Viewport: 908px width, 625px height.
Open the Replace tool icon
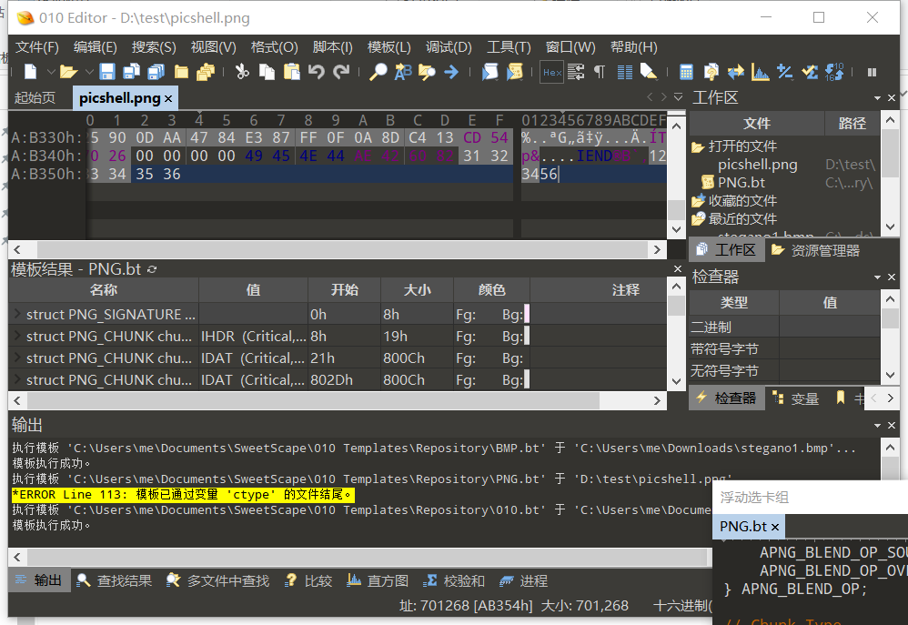402,72
